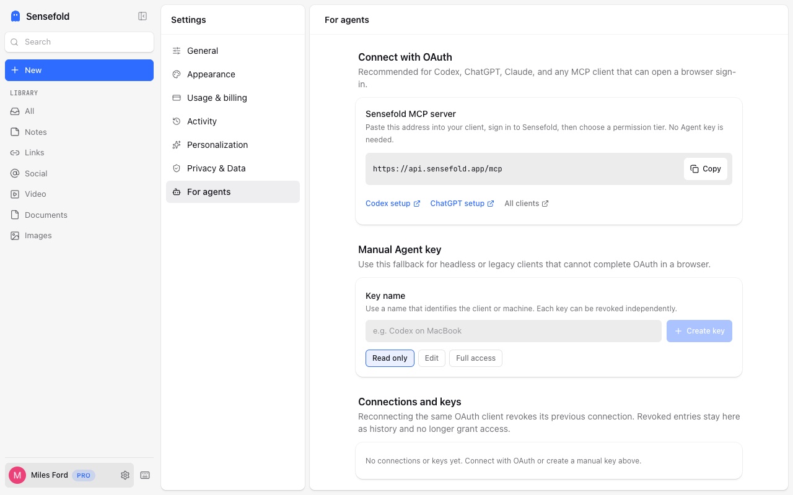
Task: Focus the Search field
Action: 79,42
